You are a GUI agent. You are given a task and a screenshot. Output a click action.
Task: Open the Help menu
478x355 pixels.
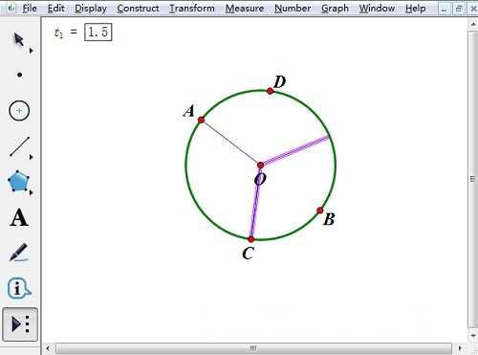coord(416,9)
